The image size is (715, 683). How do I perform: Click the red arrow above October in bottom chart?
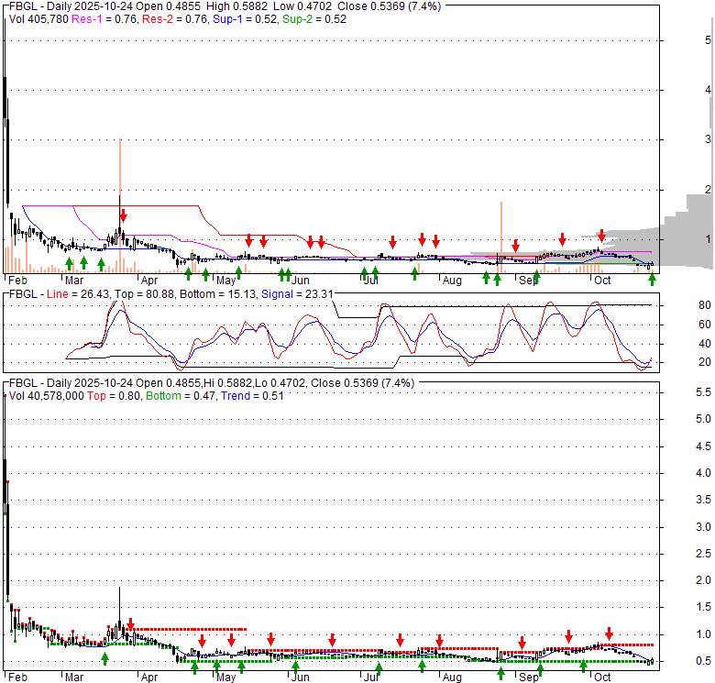tap(609, 633)
